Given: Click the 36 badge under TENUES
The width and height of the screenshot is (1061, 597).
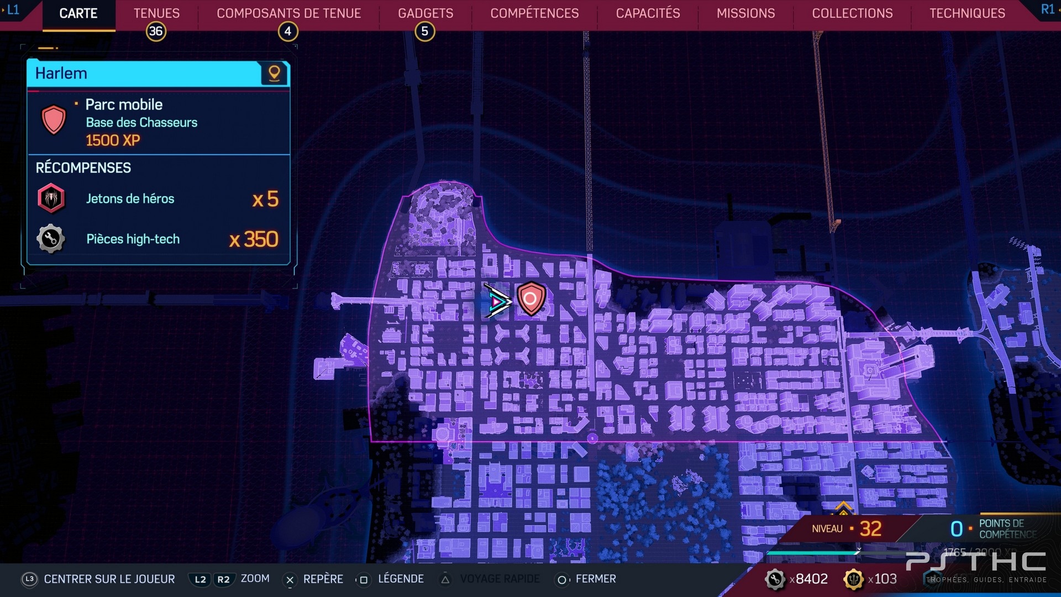Looking at the screenshot, I should point(156,32).
